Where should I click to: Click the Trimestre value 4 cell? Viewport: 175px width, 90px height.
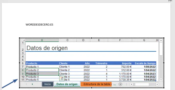[x=99, y=74]
